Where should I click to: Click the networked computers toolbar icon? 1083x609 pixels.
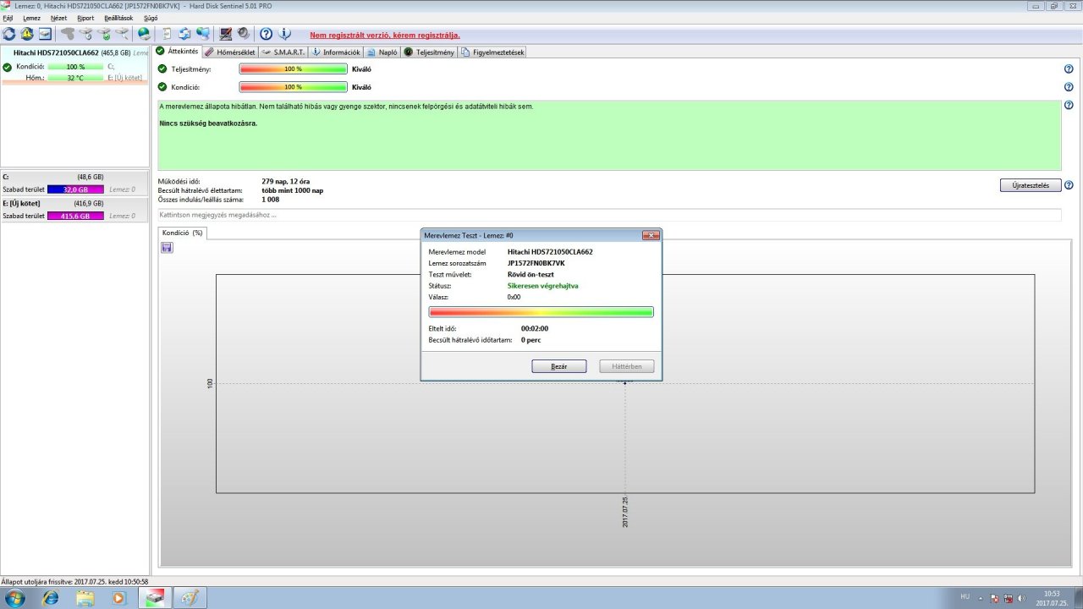[x=203, y=34]
